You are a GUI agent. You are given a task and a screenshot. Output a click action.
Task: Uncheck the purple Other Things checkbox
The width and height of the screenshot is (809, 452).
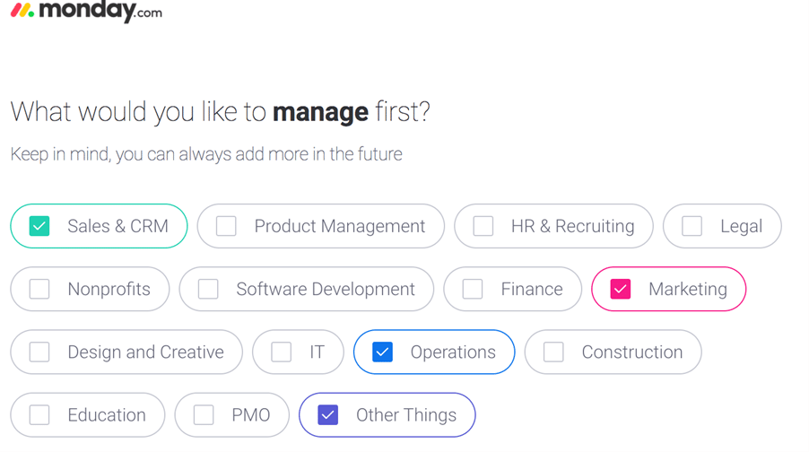327,415
